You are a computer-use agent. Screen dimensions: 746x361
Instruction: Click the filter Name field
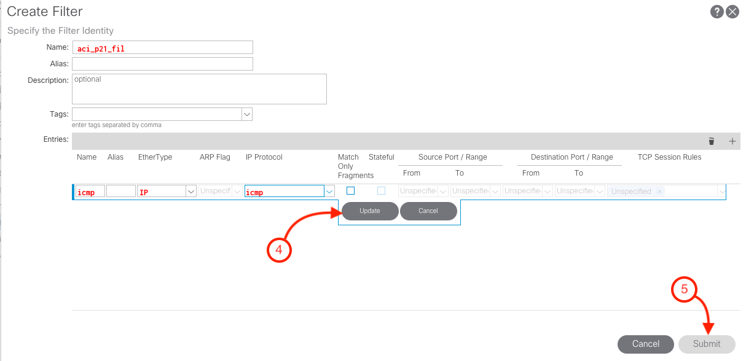pyautogui.click(x=162, y=48)
